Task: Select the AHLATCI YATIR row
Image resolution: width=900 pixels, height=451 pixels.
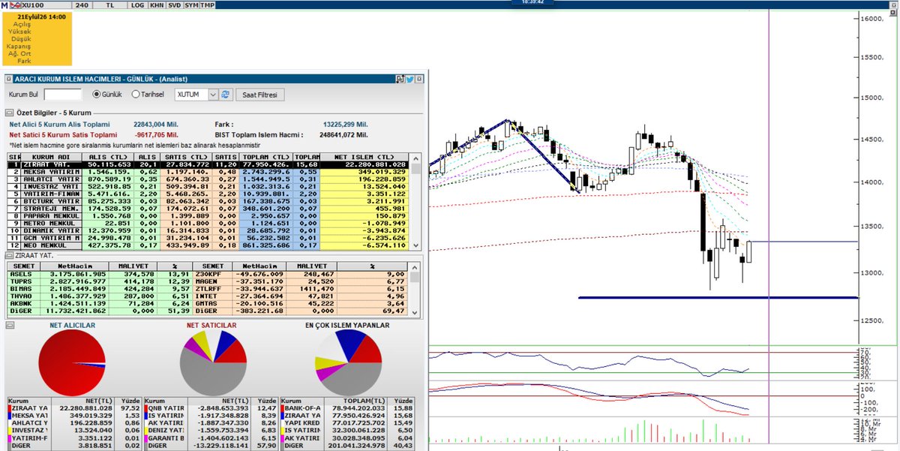Action: pyautogui.click(x=208, y=180)
